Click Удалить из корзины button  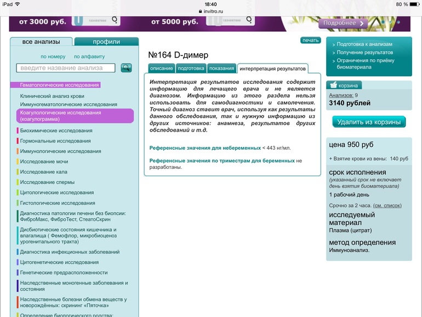[x=369, y=122]
